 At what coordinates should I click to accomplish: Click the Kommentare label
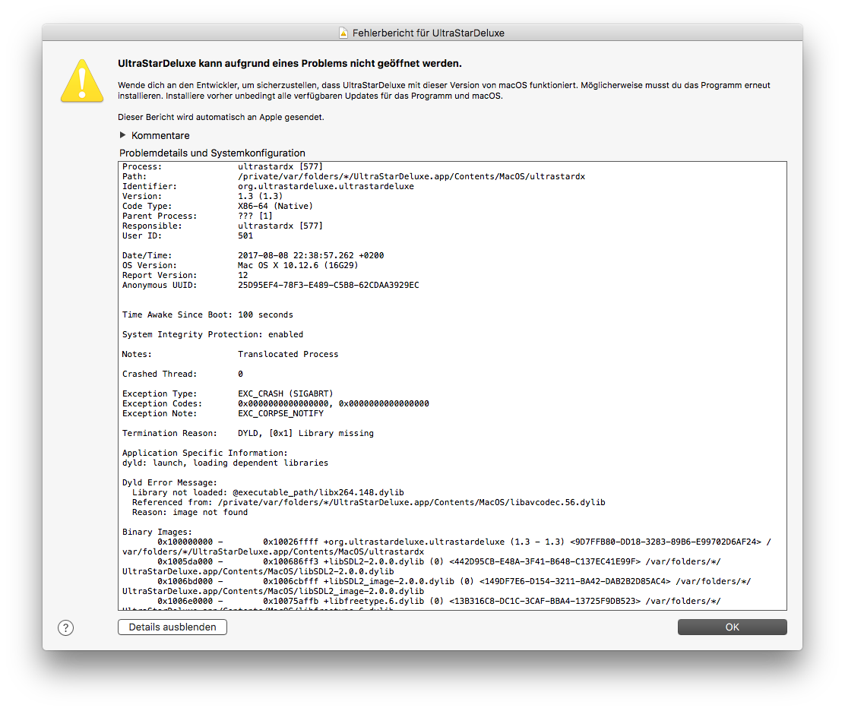coord(160,136)
